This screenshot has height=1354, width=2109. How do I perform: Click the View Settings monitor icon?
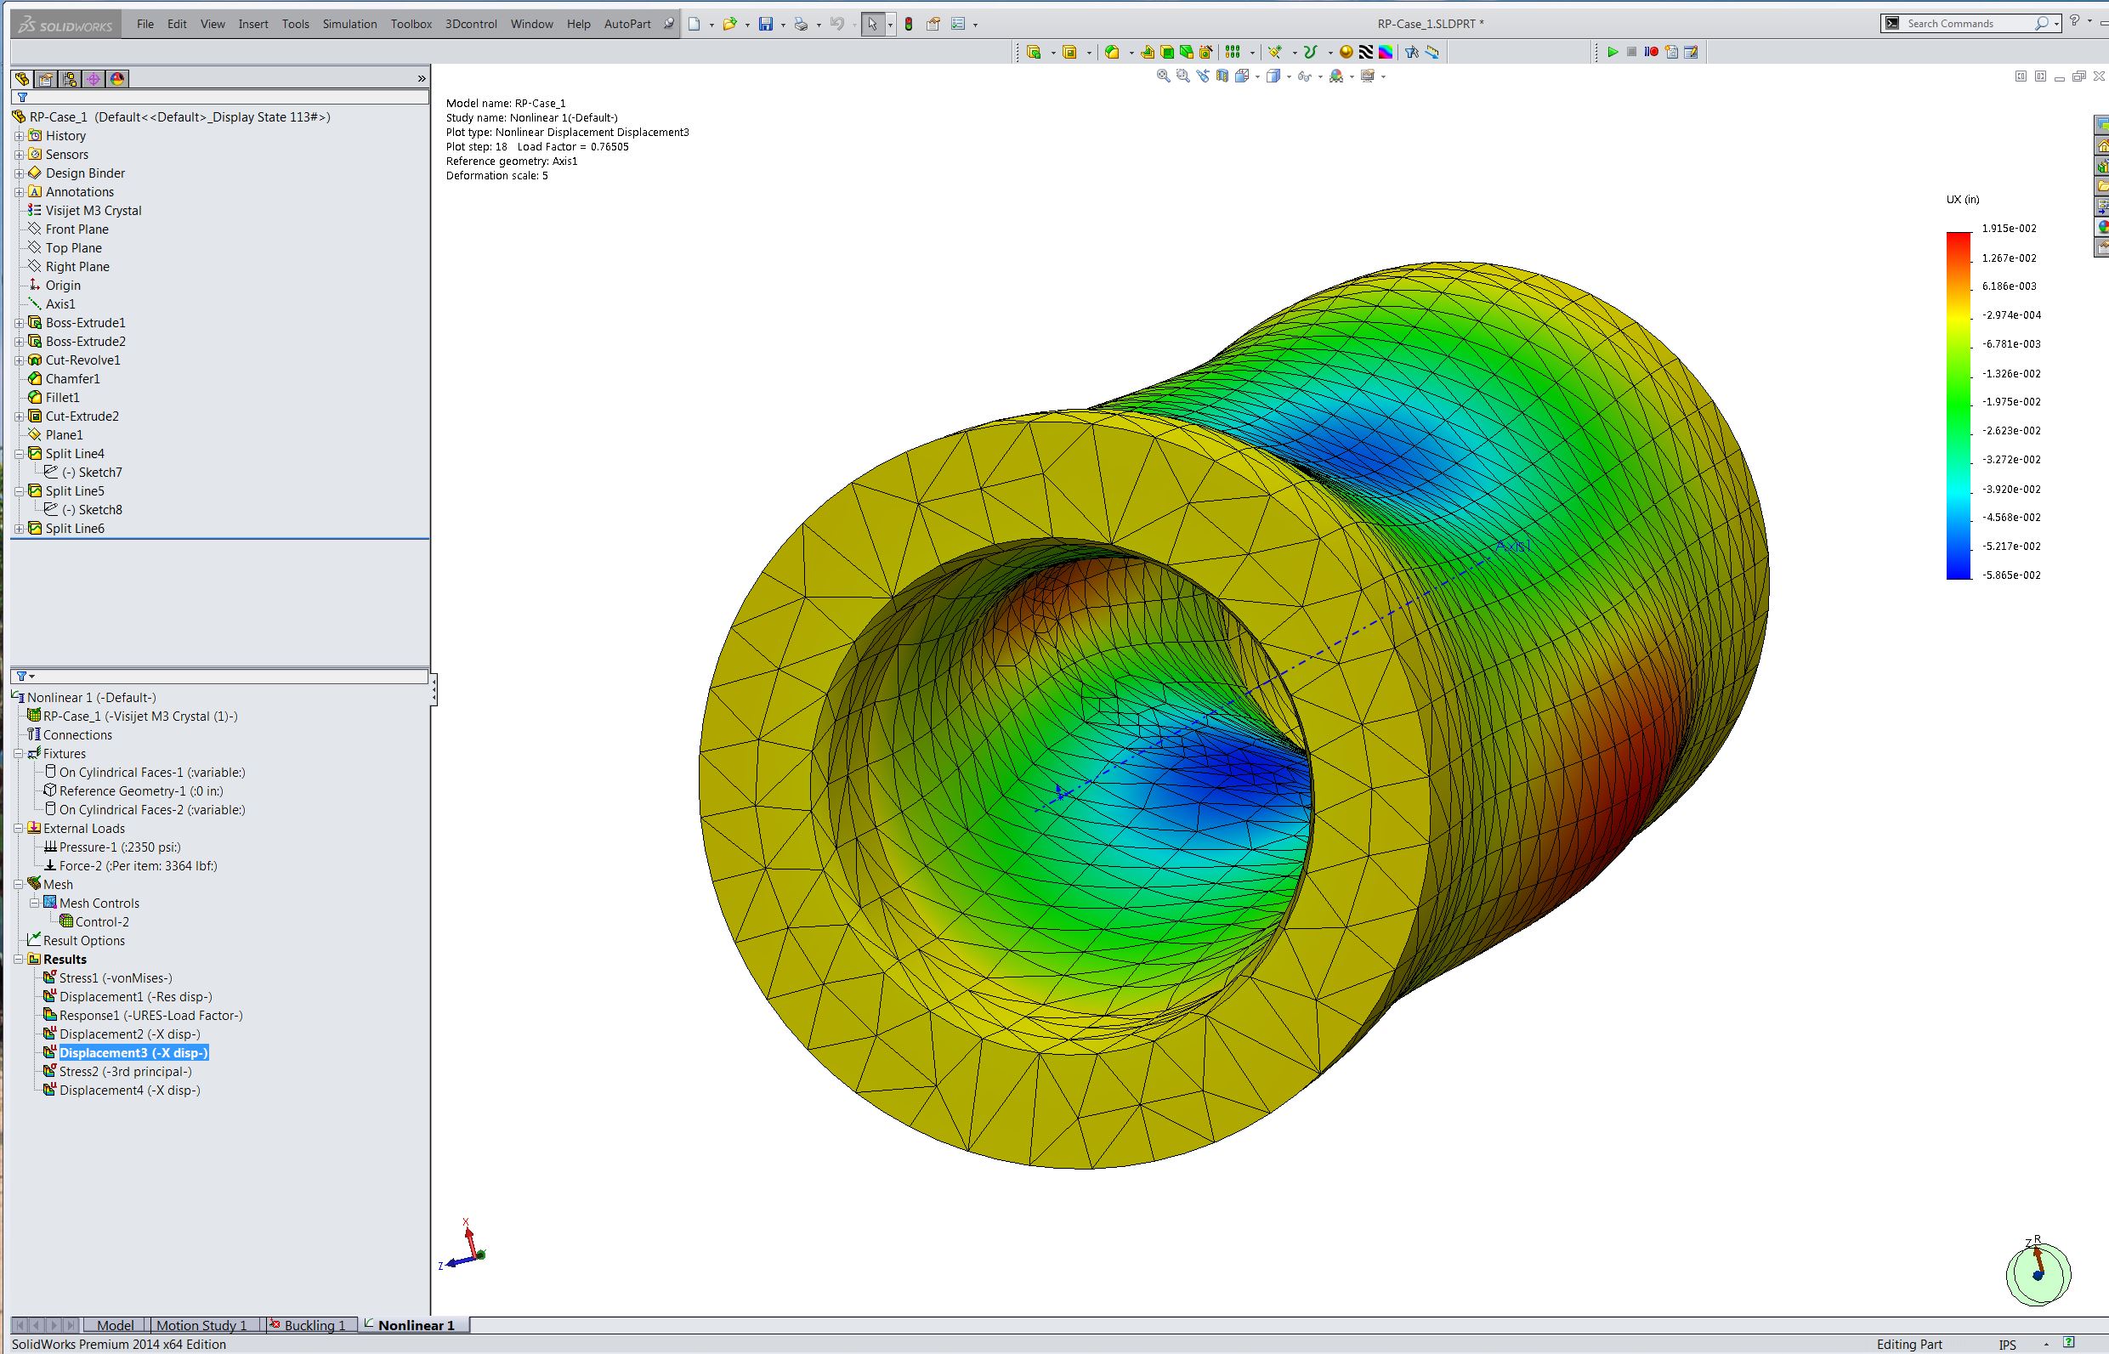pos(1368,76)
